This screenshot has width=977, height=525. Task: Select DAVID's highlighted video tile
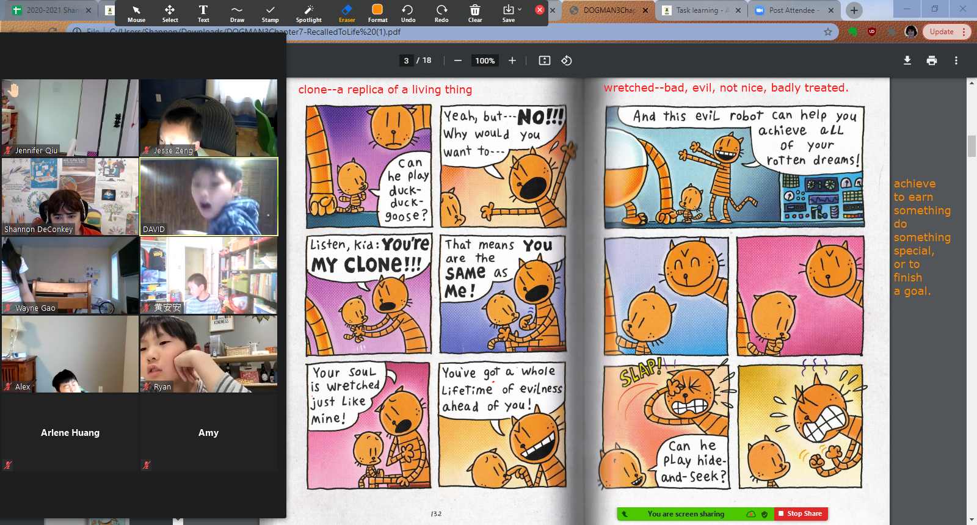(x=208, y=197)
